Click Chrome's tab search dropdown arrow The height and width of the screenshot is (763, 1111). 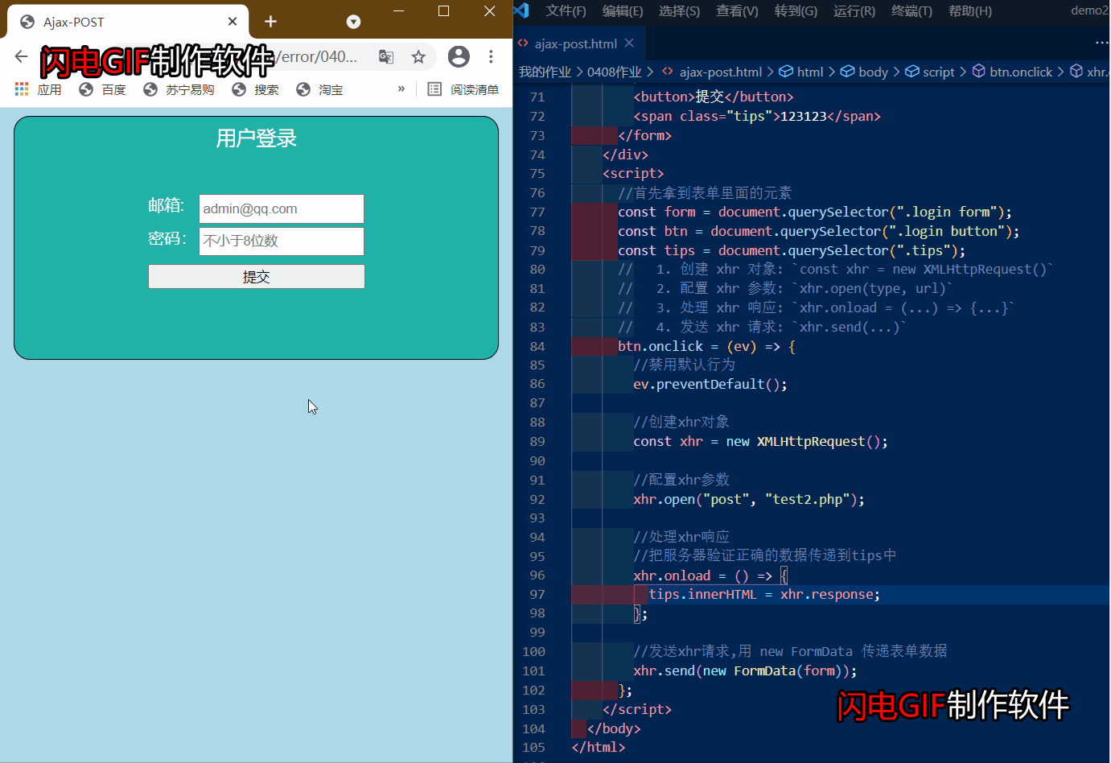(353, 22)
